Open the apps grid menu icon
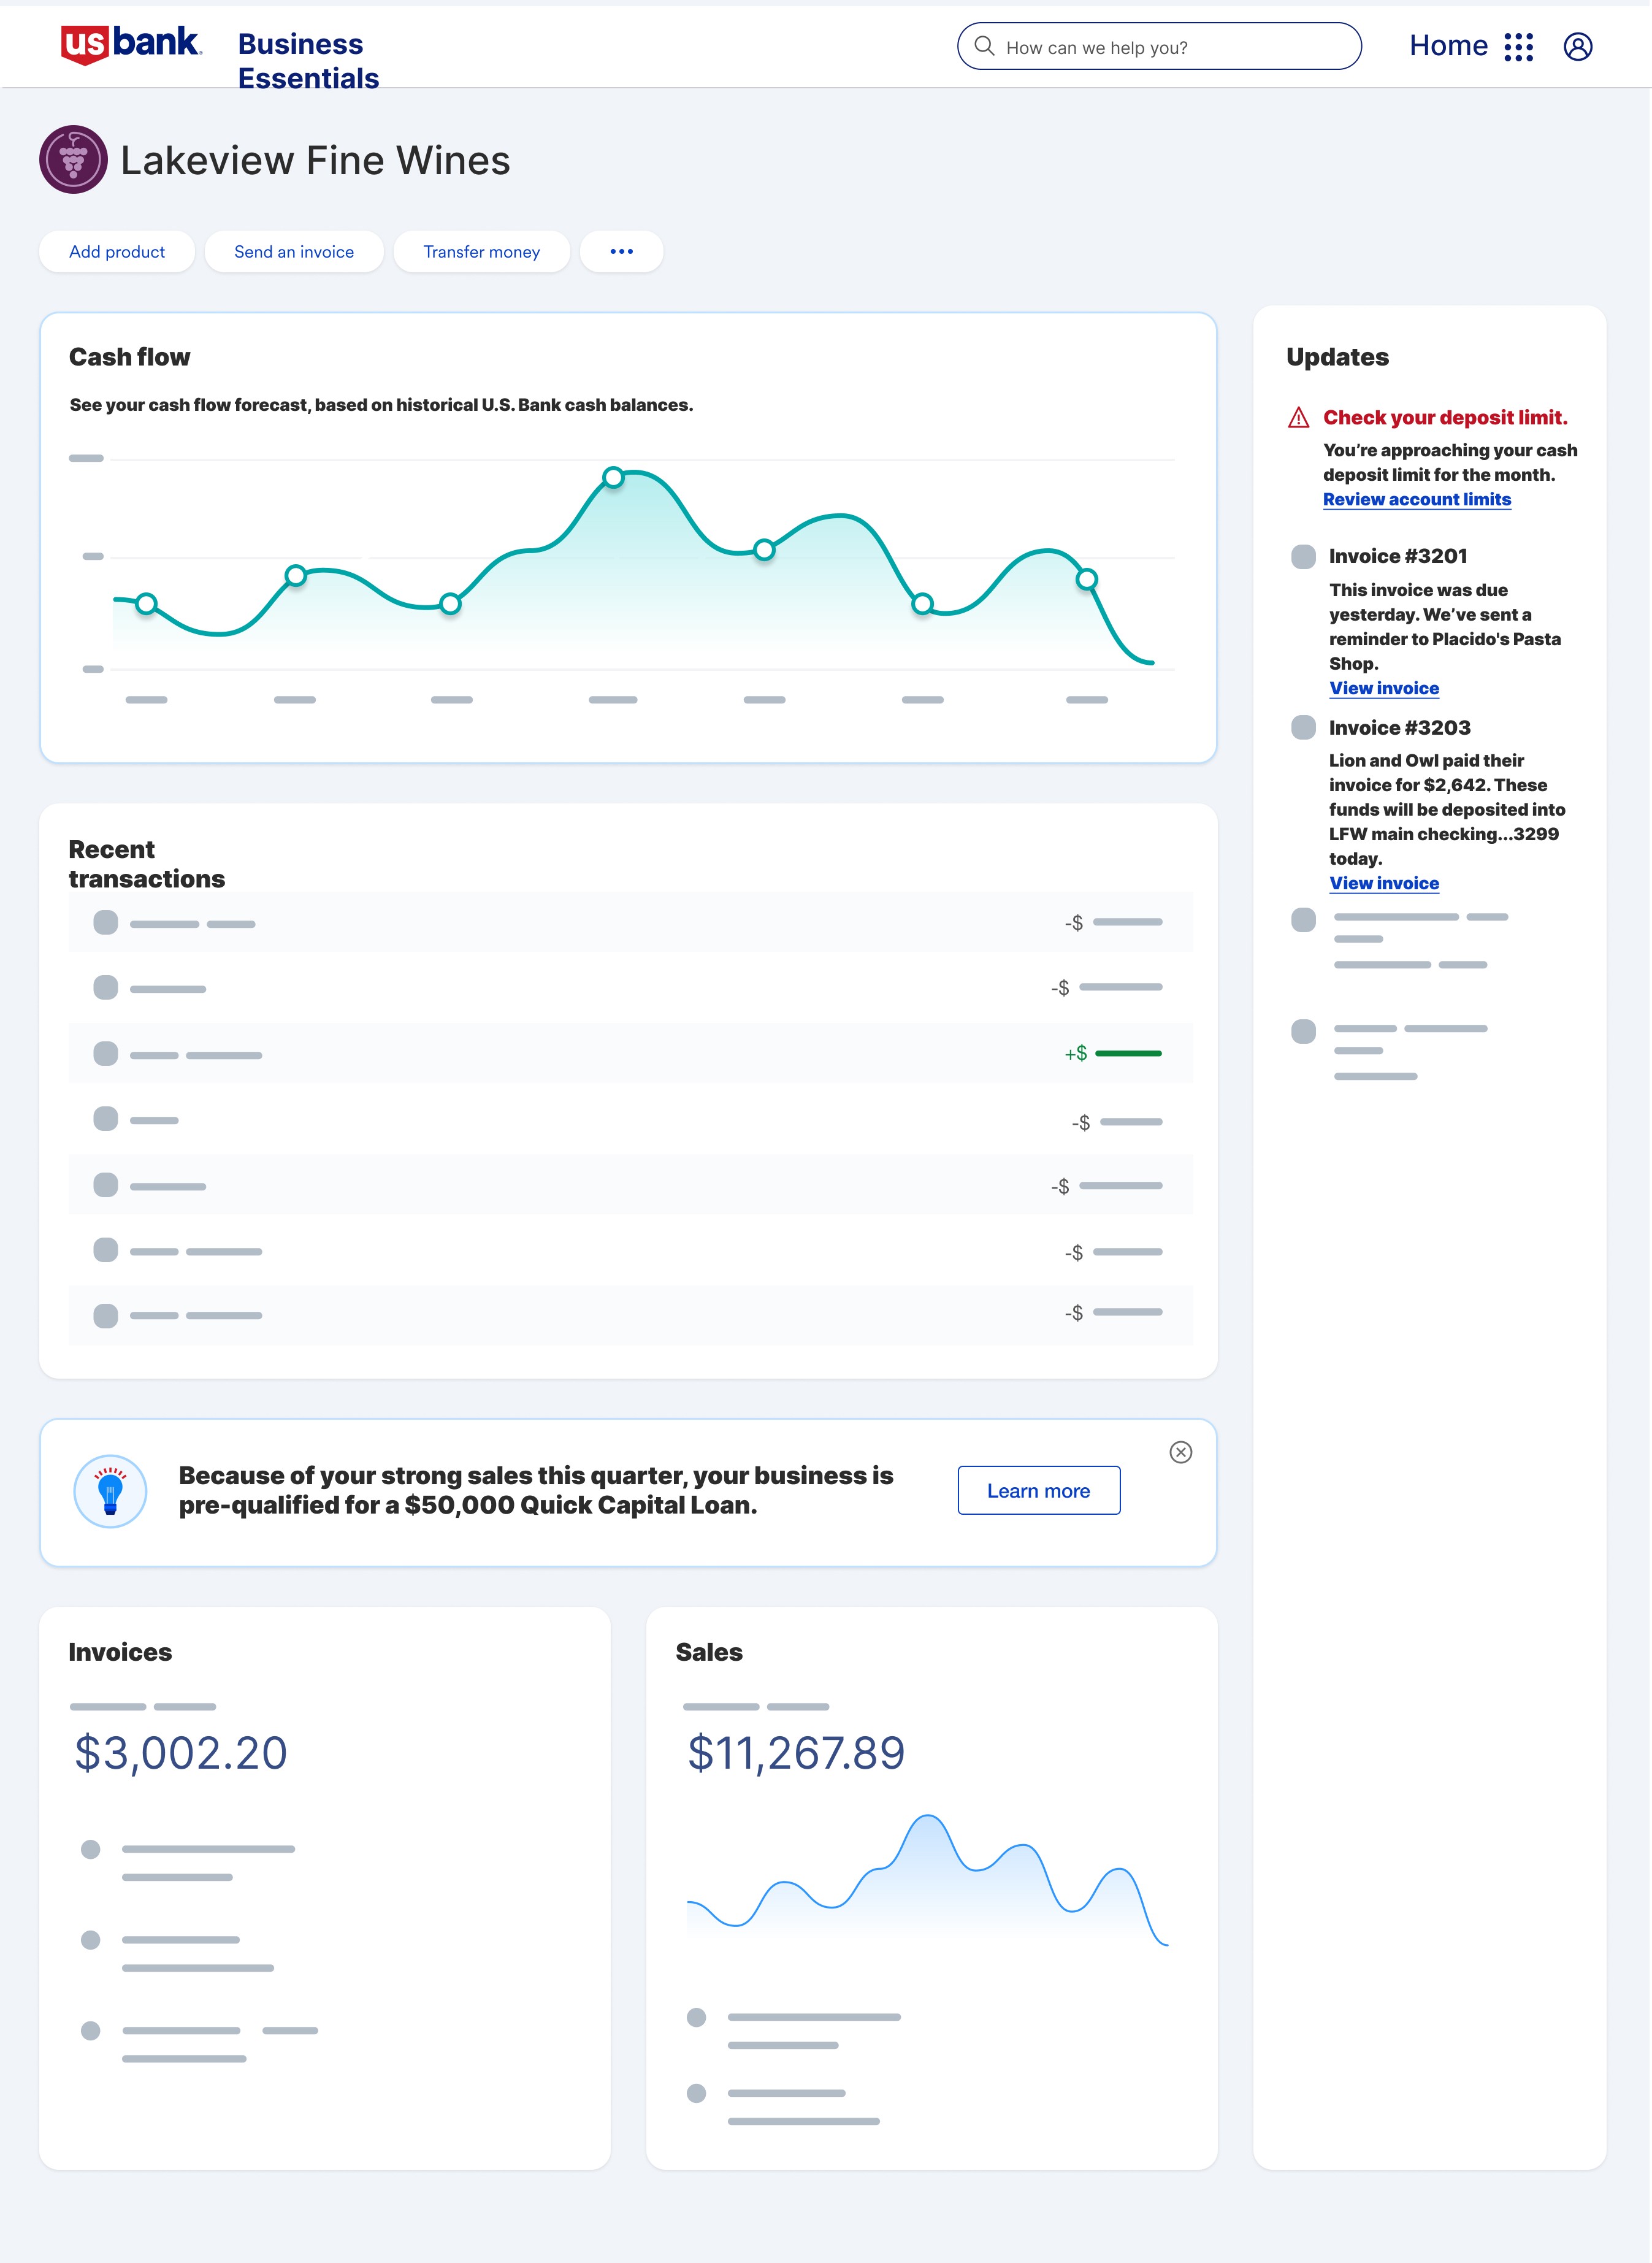 (1518, 47)
